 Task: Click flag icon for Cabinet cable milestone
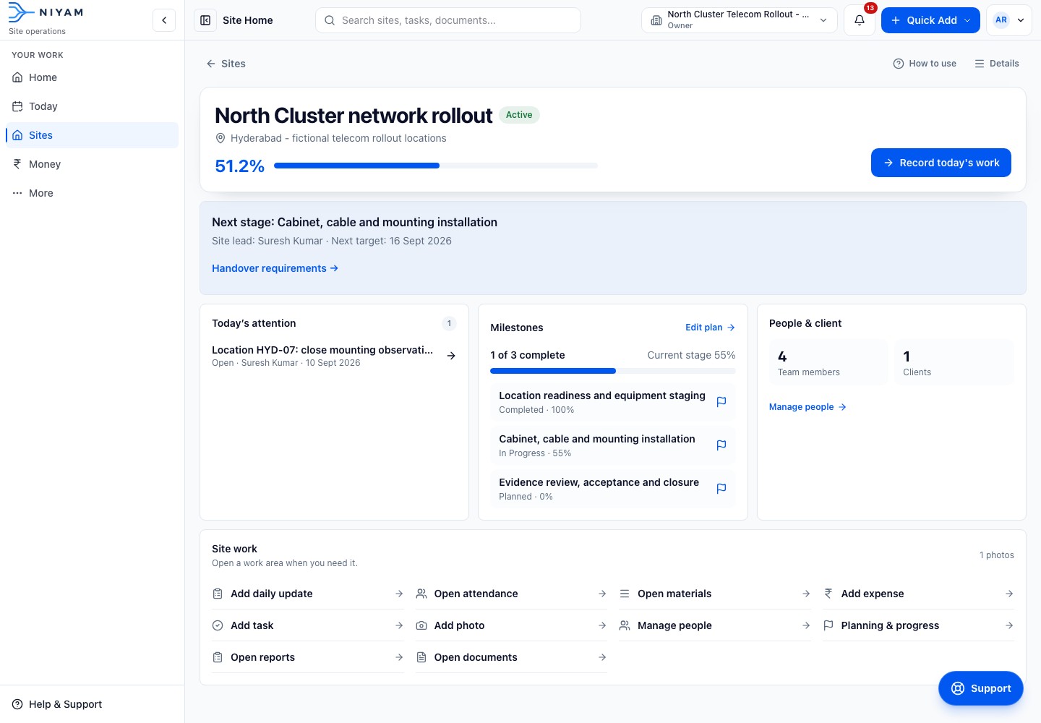[x=721, y=445]
